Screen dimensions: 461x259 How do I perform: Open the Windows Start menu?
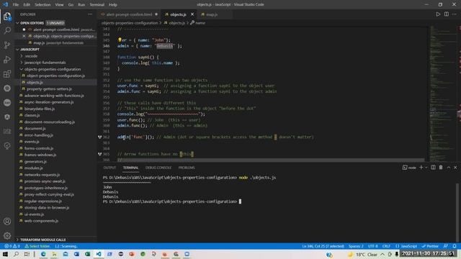pos(5,254)
